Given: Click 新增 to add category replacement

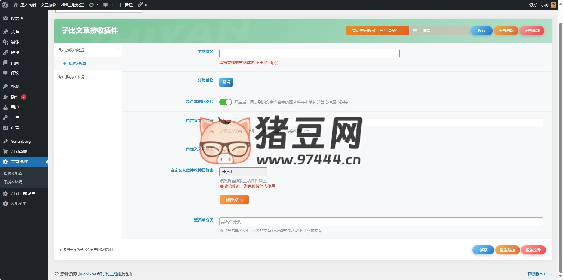Looking at the screenshot, I should pos(226,82).
